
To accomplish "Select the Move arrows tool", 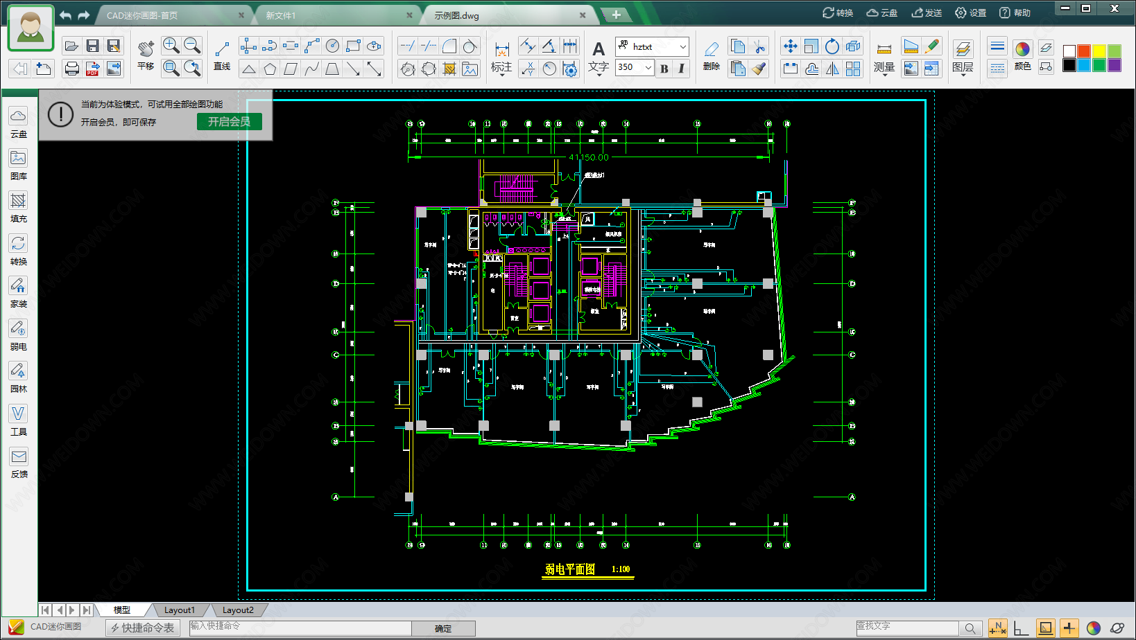I will pos(790,46).
